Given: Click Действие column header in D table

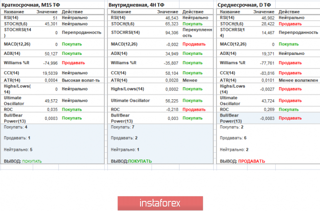Looking at the screenshot, I should tap(289, 12).
